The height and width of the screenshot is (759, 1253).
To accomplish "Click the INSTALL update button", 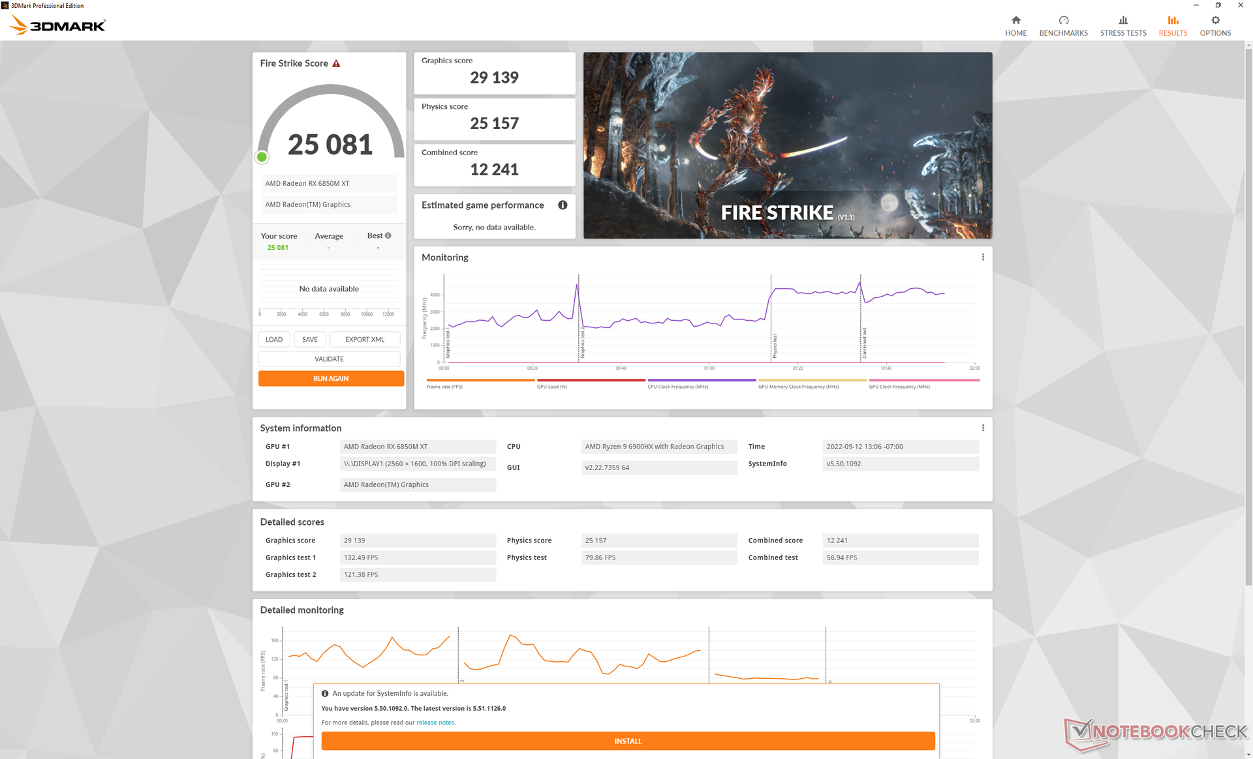I will 628,741.
